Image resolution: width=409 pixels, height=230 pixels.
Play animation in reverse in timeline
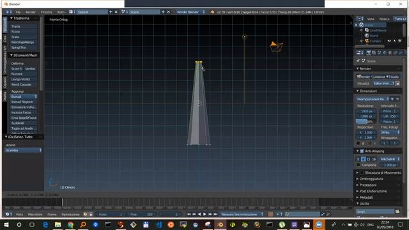coord(199,214)
